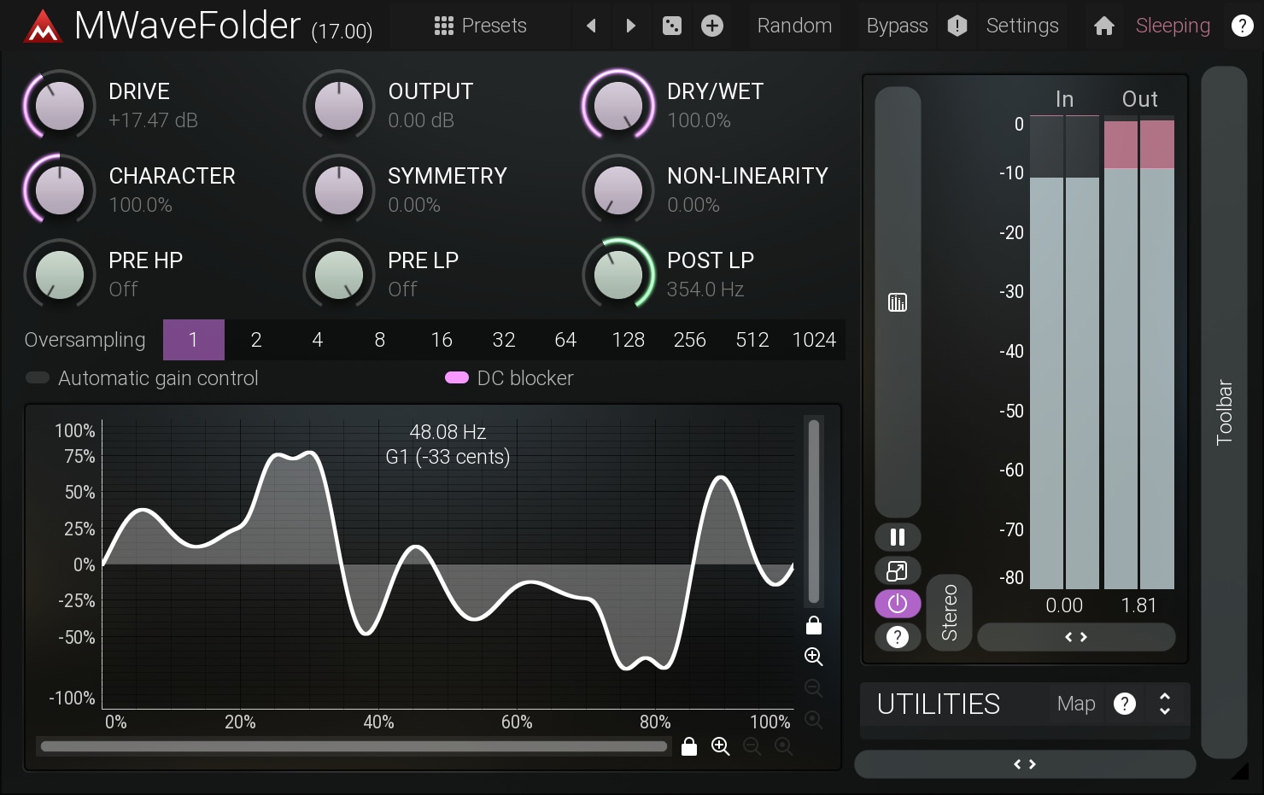Click the add preset plus icon
The height and width of the screenshot is (795, 1264).
(x=712, y=26)
